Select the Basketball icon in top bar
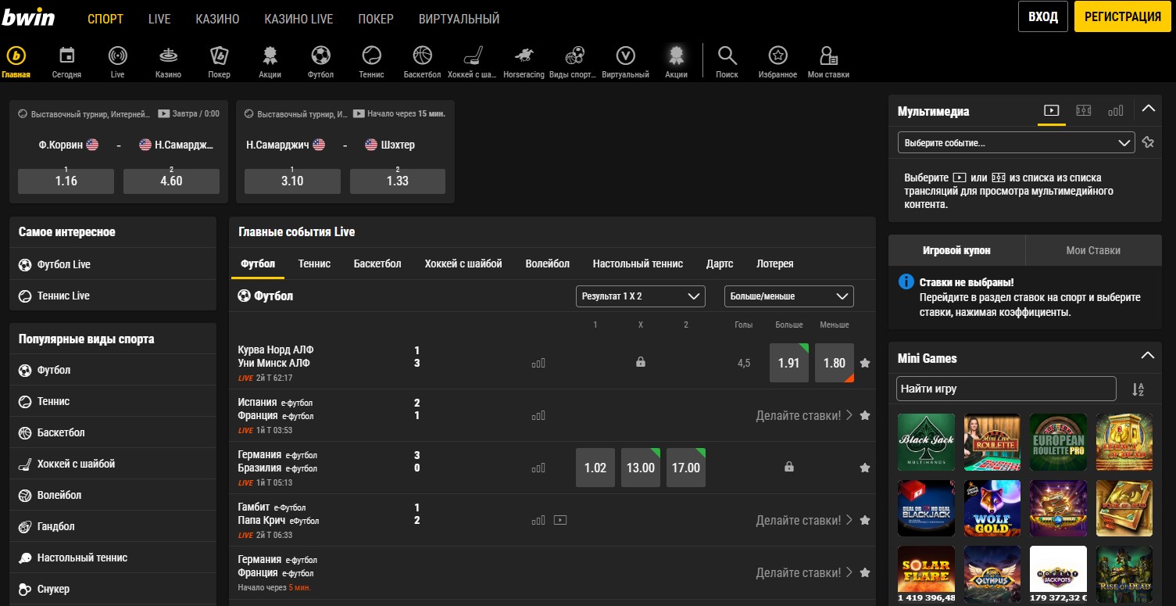The height and width of the screenshot is (606, 1176). pyautogui.click(x=422, y=56)
